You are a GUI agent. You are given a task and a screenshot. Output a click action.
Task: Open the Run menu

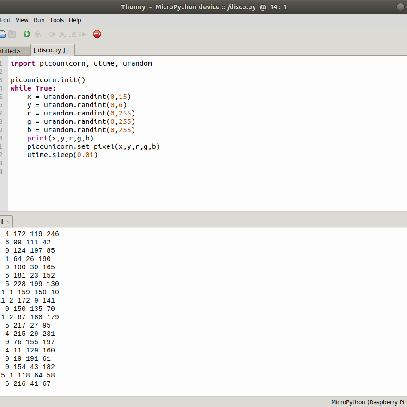coord(39,20)
